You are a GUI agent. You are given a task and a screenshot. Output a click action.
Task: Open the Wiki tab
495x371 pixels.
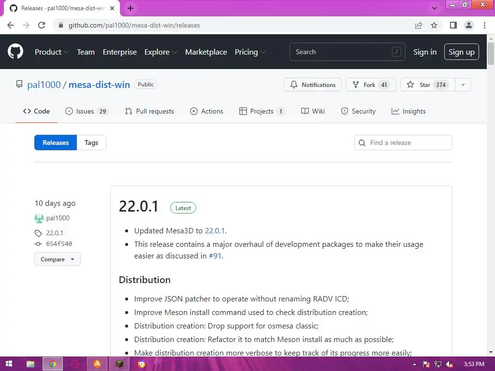coord(313,111)
